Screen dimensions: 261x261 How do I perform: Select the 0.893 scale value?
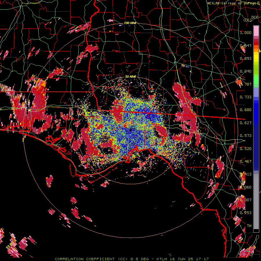click(246, 58)
